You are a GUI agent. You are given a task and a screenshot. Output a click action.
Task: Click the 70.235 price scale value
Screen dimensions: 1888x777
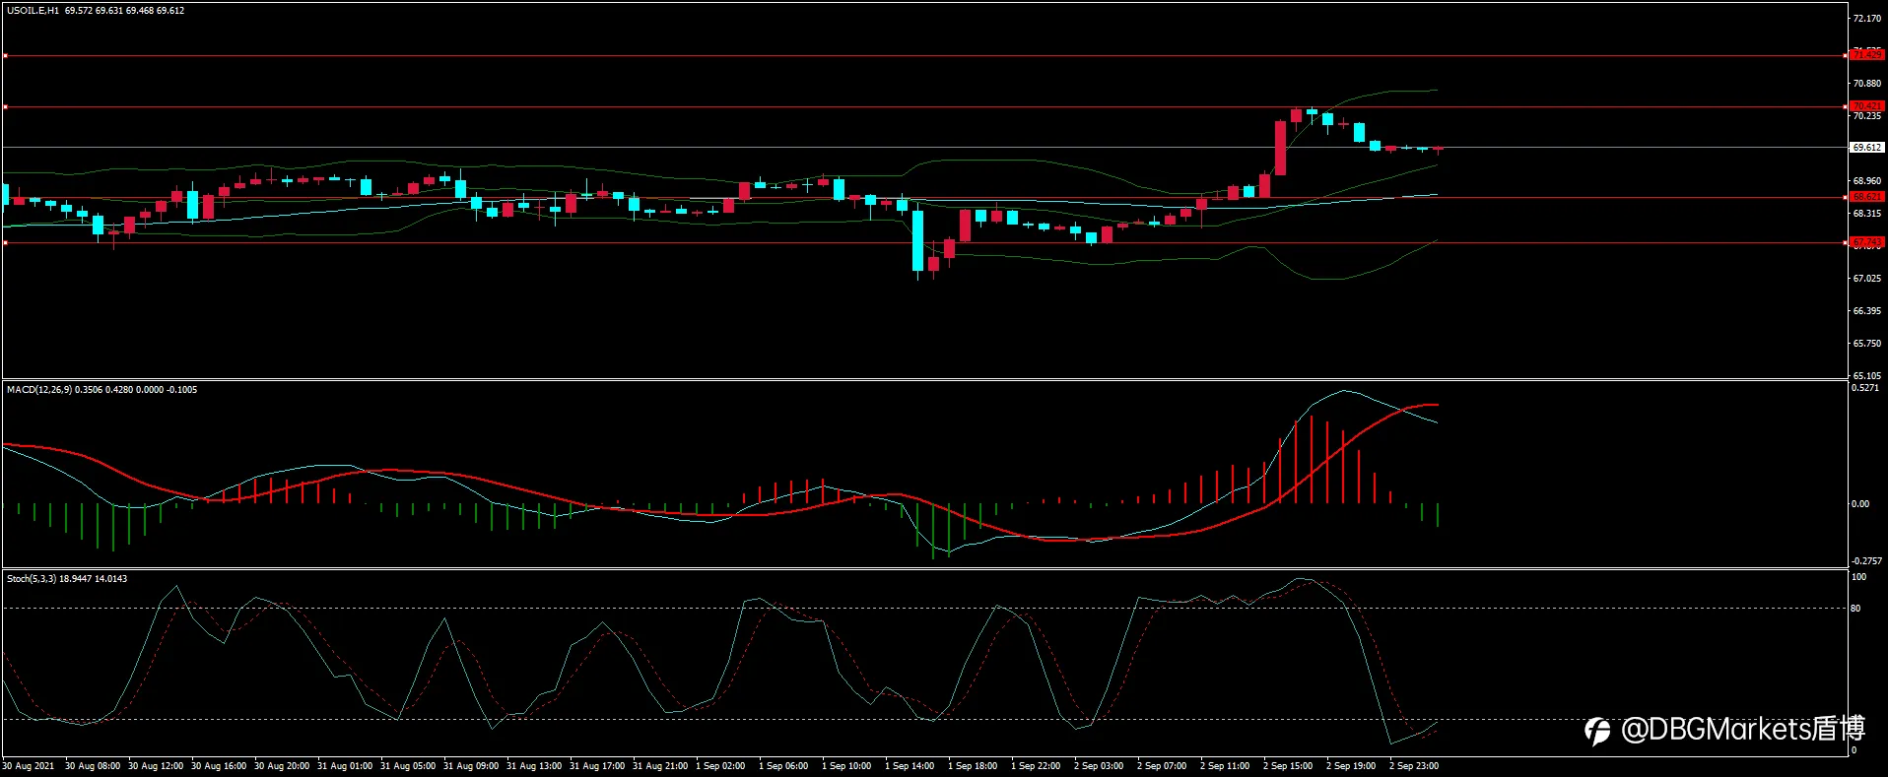coord(1866,116)
